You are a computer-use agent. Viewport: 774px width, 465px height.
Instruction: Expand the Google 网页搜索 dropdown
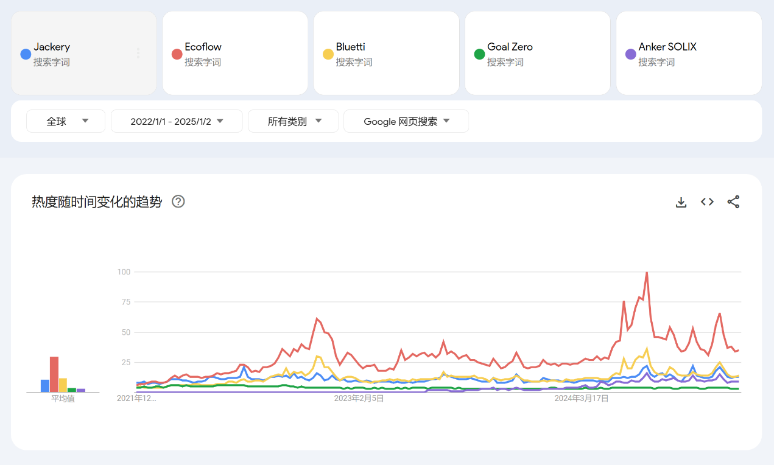406,121
